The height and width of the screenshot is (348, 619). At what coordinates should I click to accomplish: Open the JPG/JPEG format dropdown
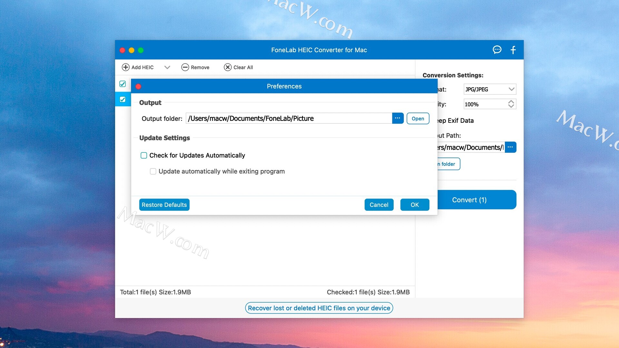pos(490,89)
